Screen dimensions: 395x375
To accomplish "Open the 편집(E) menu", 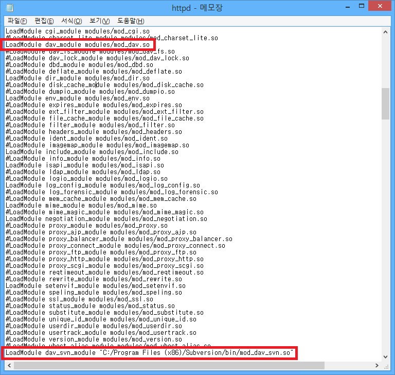I will pyautogui.click(x=44, y=21).
